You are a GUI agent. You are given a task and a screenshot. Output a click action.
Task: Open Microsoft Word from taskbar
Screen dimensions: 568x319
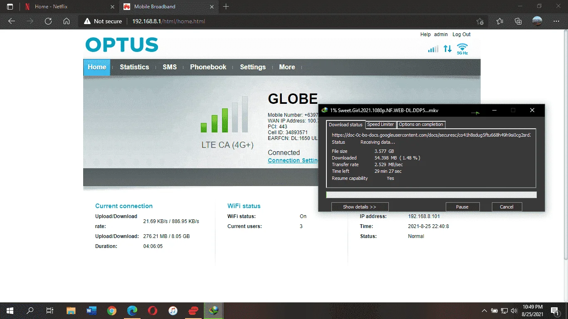(91, 310)
